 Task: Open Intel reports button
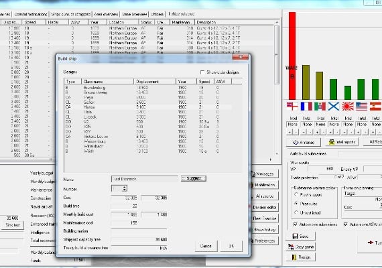pyautogui.click(x=342, y=142)
